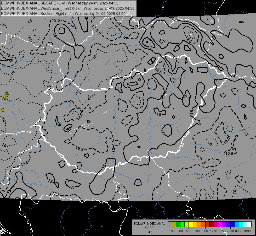Select the cyan swatch right of 3000 tick
This screenshot has width=256, height=236.
pos(241,224)
